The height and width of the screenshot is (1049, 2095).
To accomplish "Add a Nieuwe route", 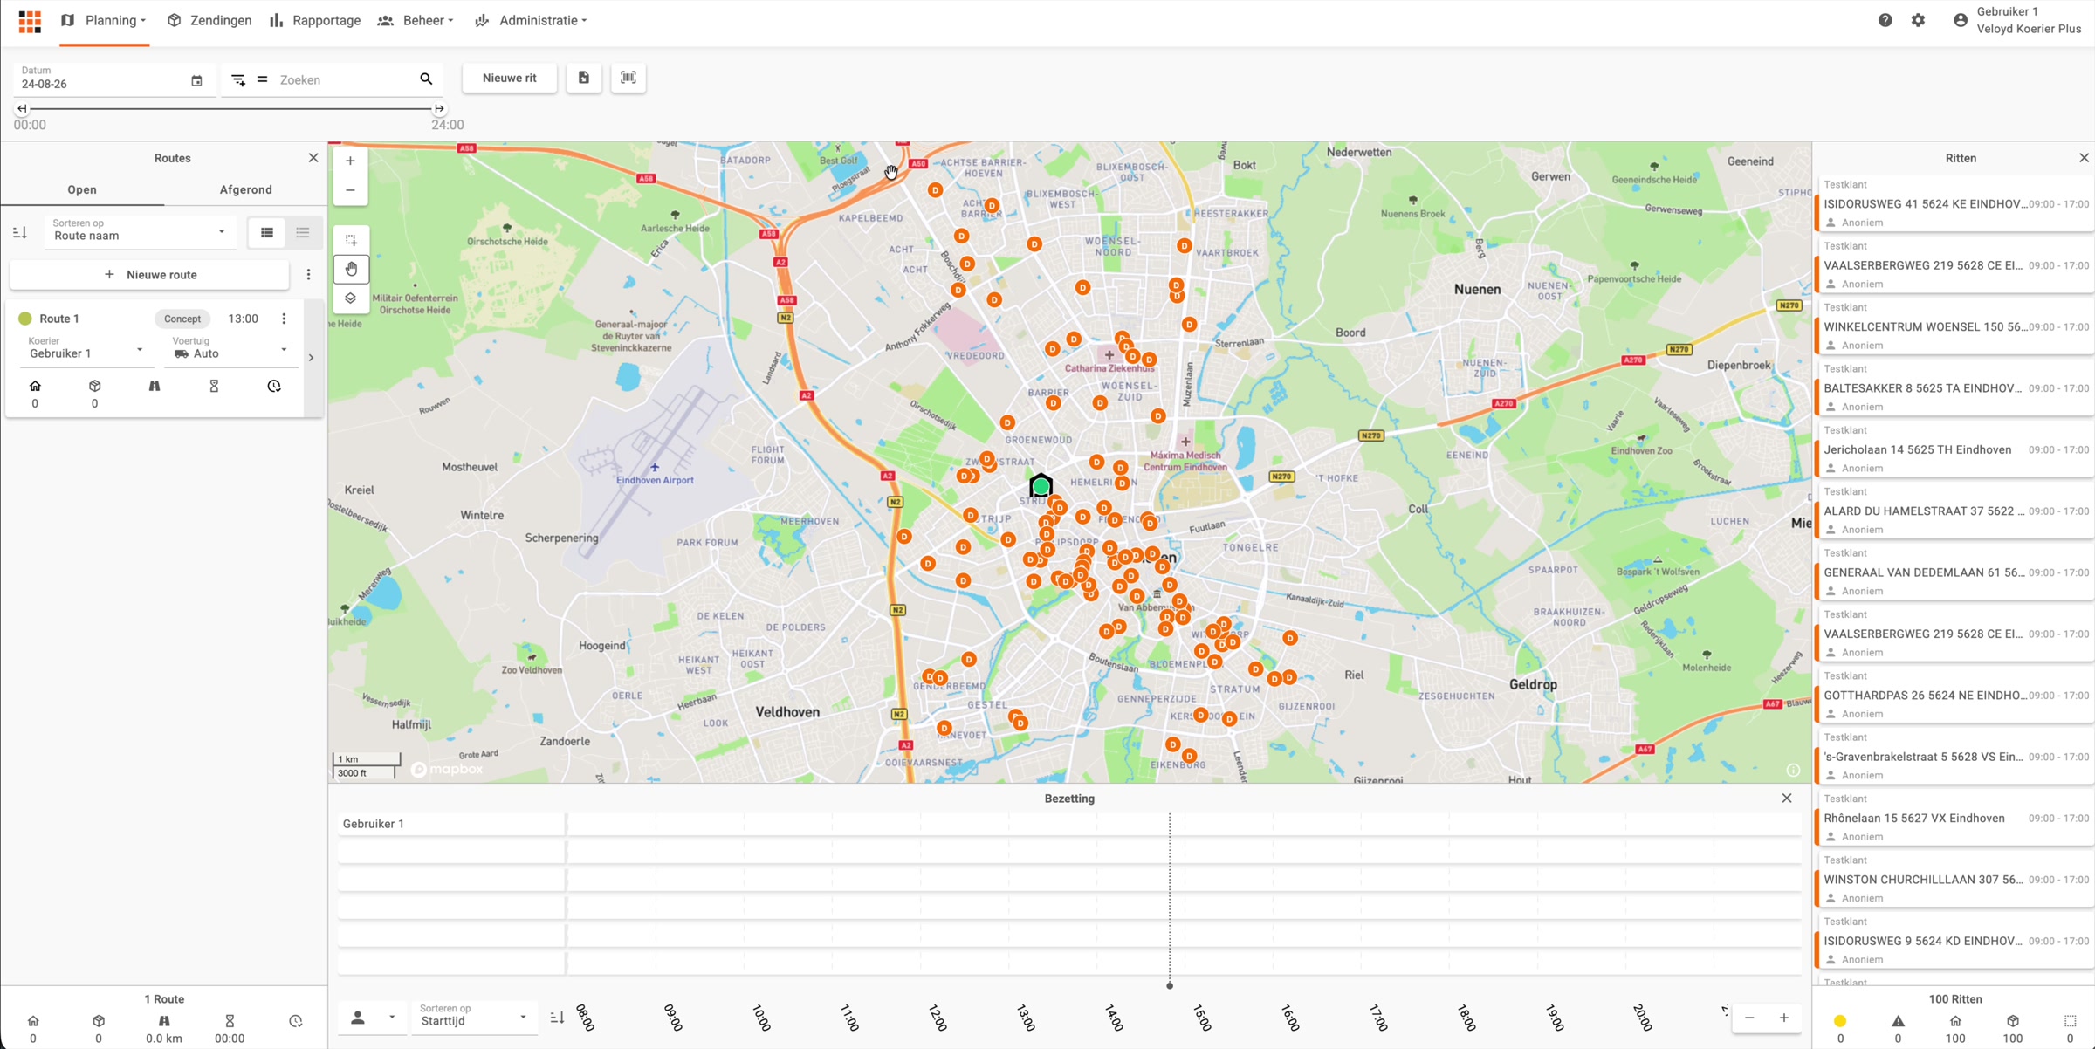I will tap(150, 274).
